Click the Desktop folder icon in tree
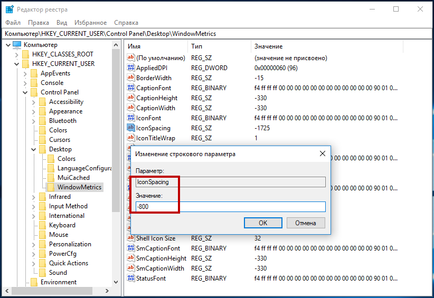Image resolution: width=434 pixels, height=298 pixels. (x=42, y=149)
